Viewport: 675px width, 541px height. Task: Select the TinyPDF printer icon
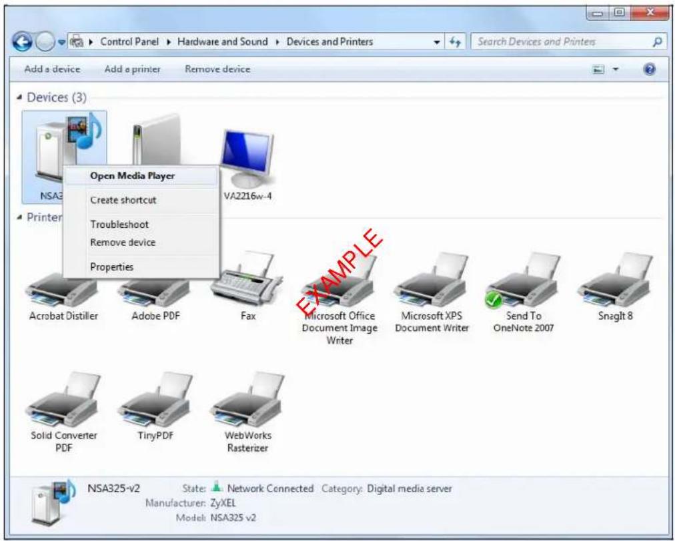(x=156, y=407)
